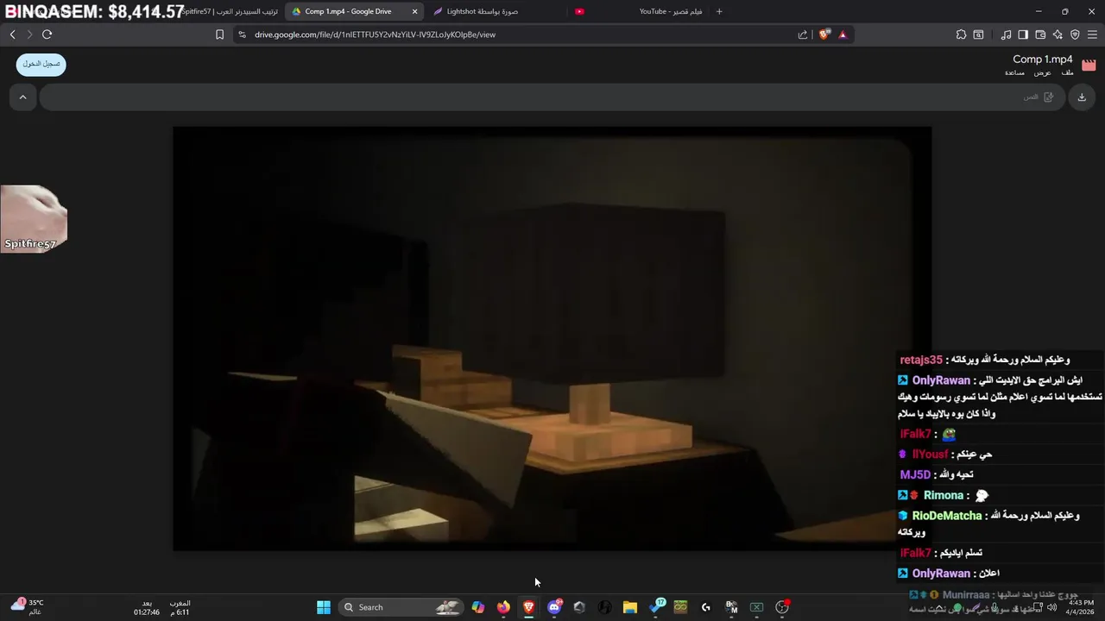Collapse the Drive search bar chevron
Viewport: 1105px width, 621px height.
(x=22, y=97)
